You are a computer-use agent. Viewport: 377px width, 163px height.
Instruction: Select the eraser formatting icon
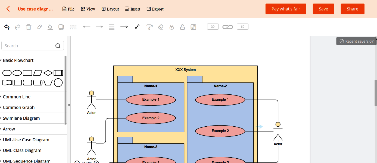pyautogui.click(x=160, y=27)
